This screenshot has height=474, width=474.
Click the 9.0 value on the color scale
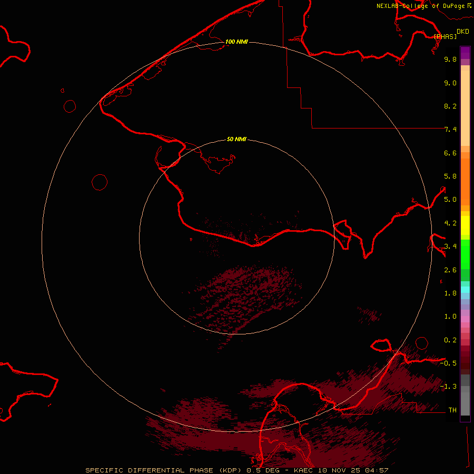(450, 83)
